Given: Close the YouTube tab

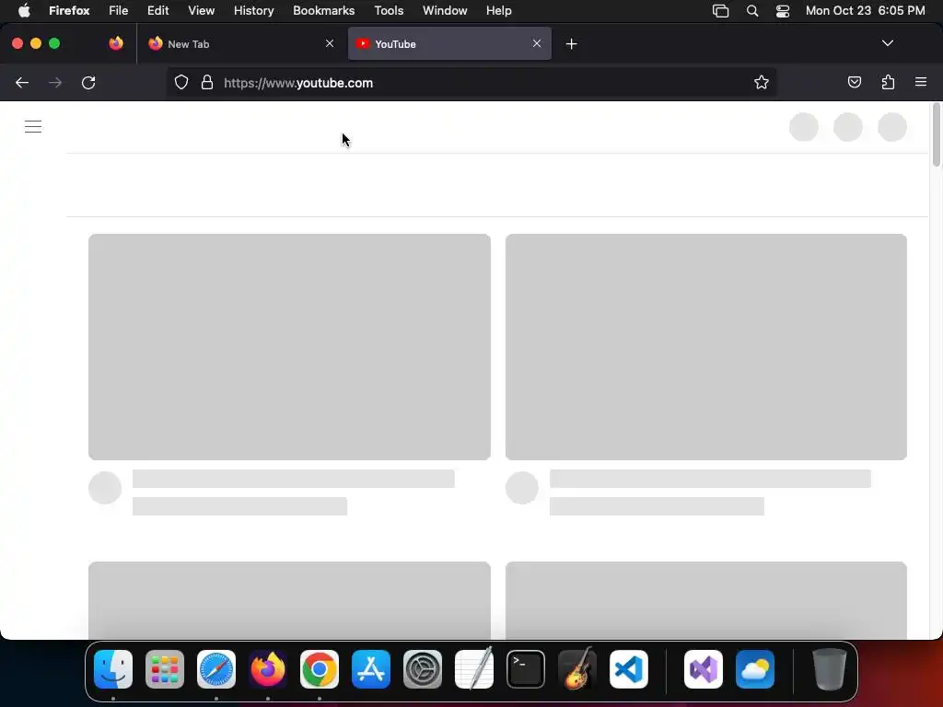Looking at the screenshot, I should point(537,43).
